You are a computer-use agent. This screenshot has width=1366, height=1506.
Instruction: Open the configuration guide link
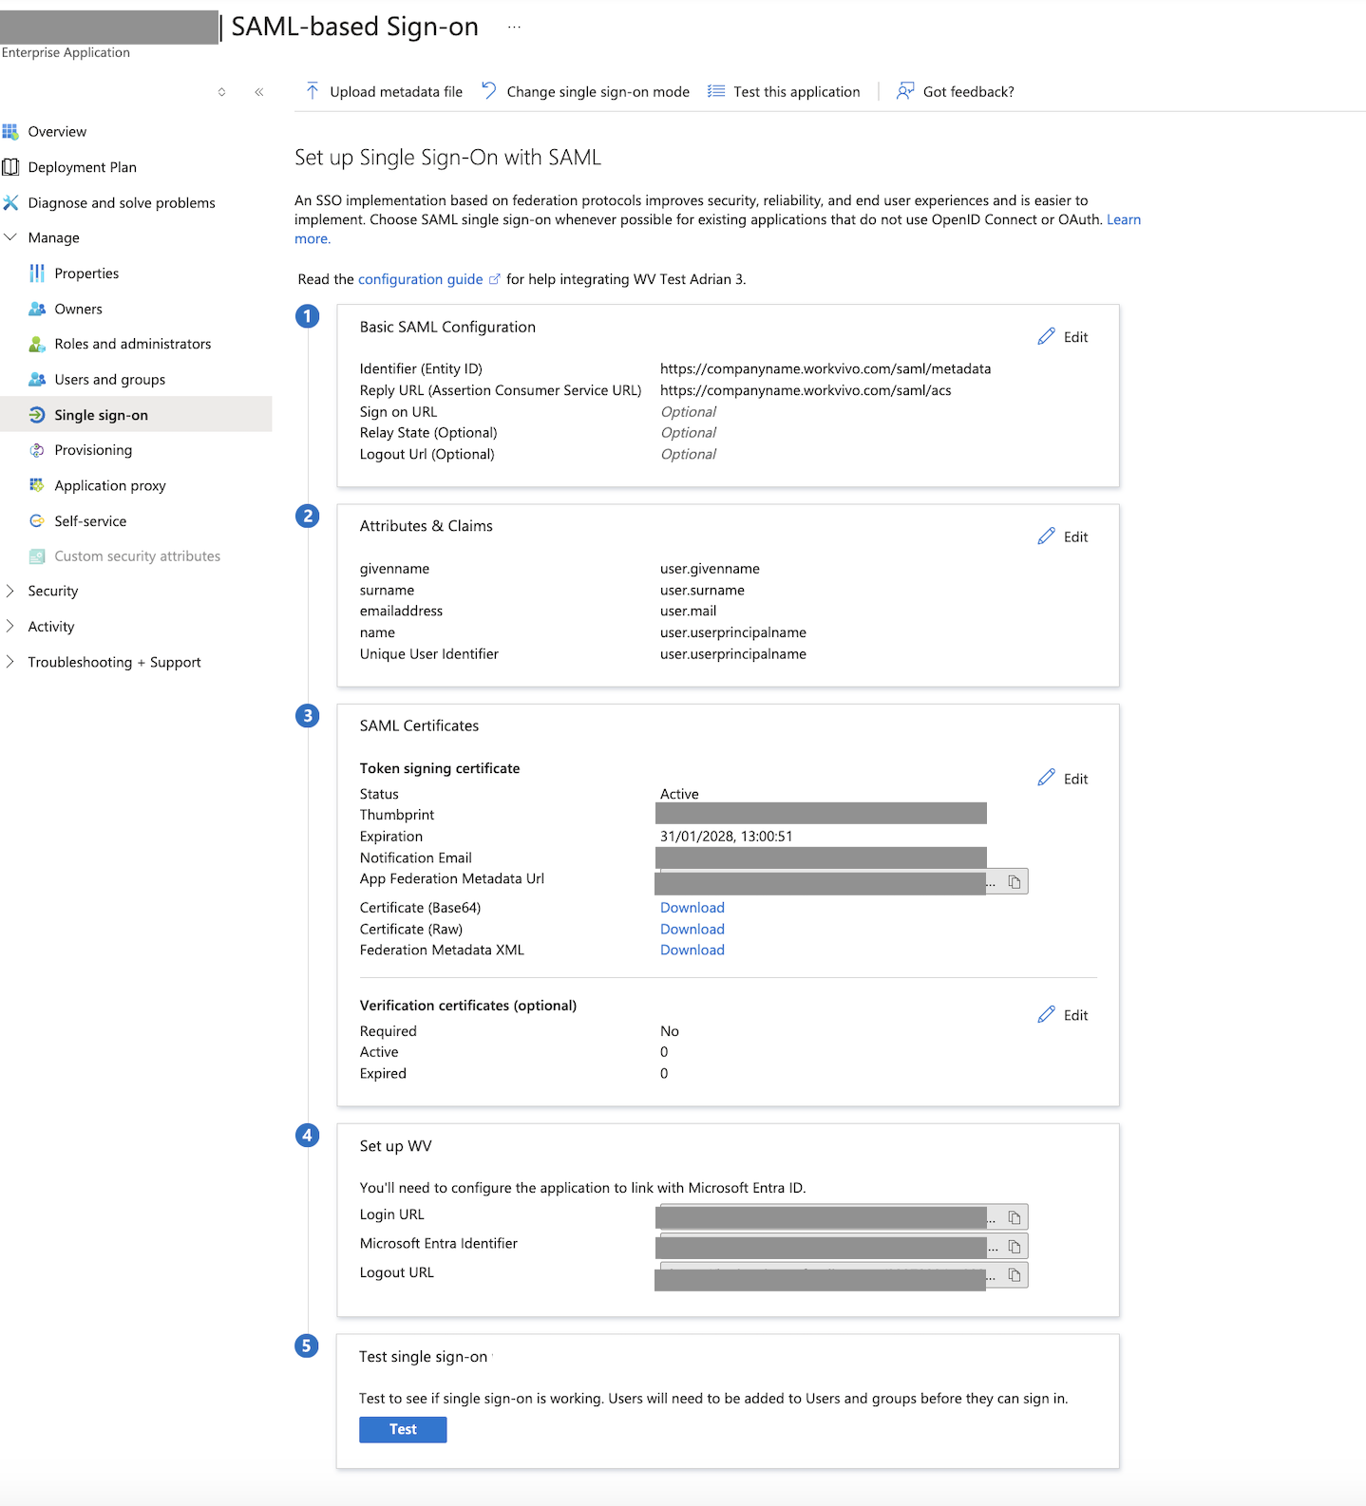click(x=421, y=279)
